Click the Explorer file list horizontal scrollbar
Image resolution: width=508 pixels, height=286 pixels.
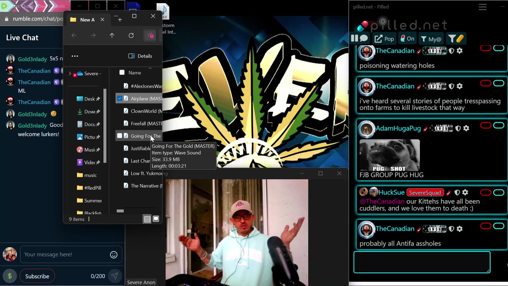click(x=120, y=211)
